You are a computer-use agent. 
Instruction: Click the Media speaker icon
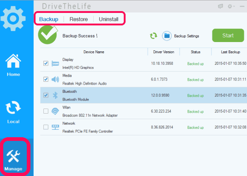[x=55, y=79]
